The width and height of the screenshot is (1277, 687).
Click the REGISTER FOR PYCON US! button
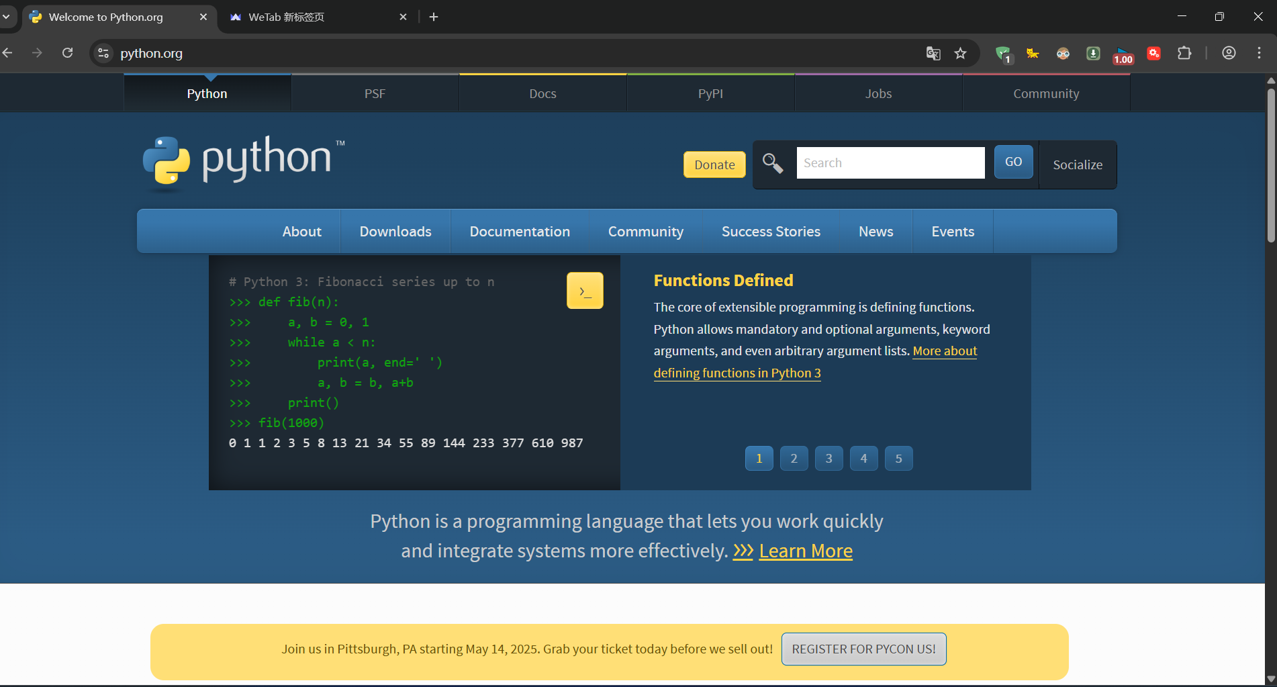[x=863, y=649]
